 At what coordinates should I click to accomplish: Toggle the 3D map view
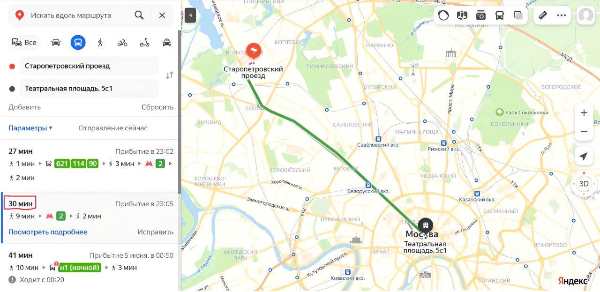pos(584,184)
